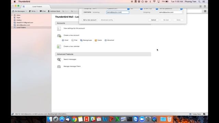This screenshot has height=123, width=219.
Task: Click the Advanced config button
Action: pos(107,20)
